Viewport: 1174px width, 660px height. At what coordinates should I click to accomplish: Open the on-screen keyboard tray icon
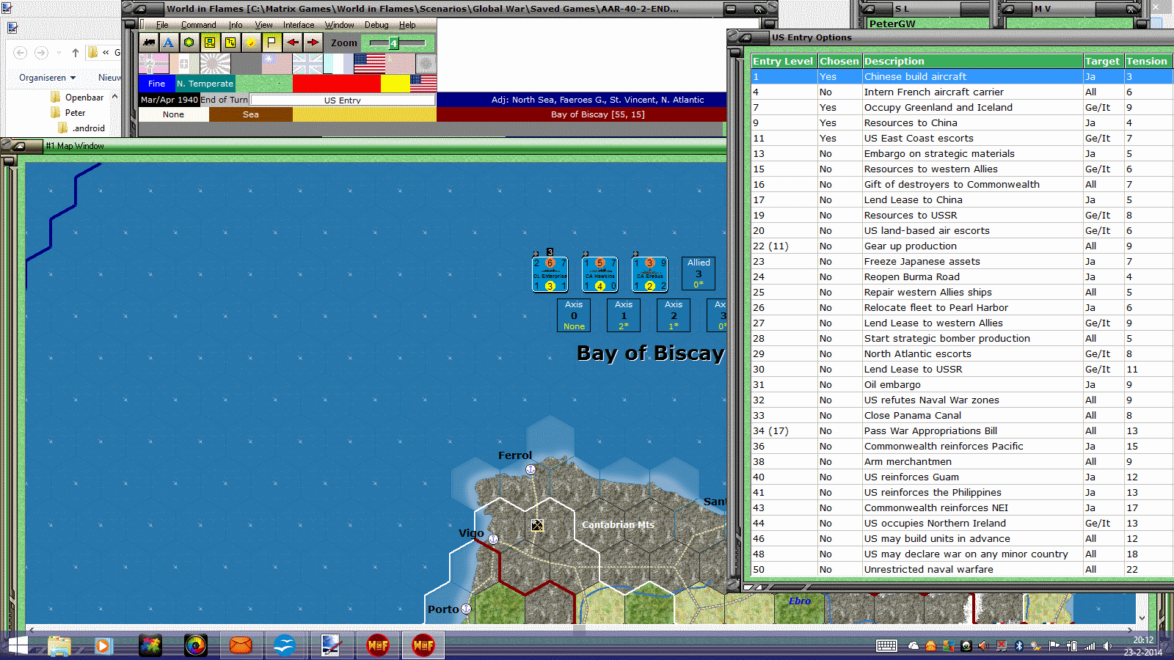point(886,645)
